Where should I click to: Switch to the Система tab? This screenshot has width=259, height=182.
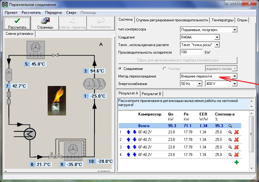(125, 20)
